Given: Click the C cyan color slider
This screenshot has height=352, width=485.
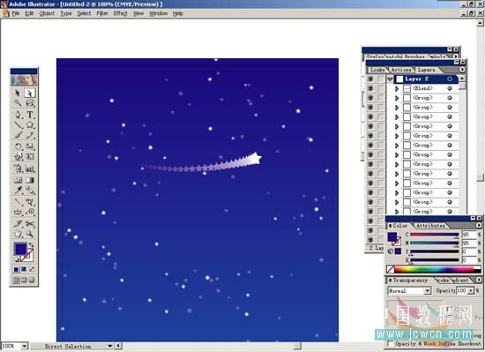Looking at the screenshot, I should 435,235.
